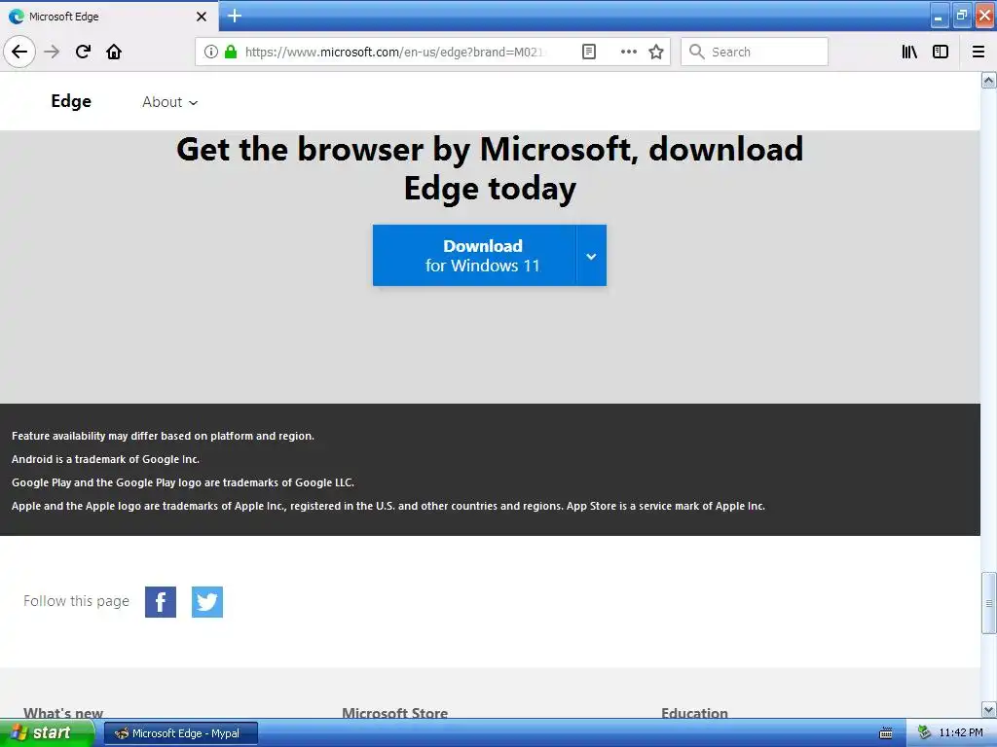Screen dimensions: 997x747
Task: Toggle reader view in address bar
Action: click(x=589, y=52)
